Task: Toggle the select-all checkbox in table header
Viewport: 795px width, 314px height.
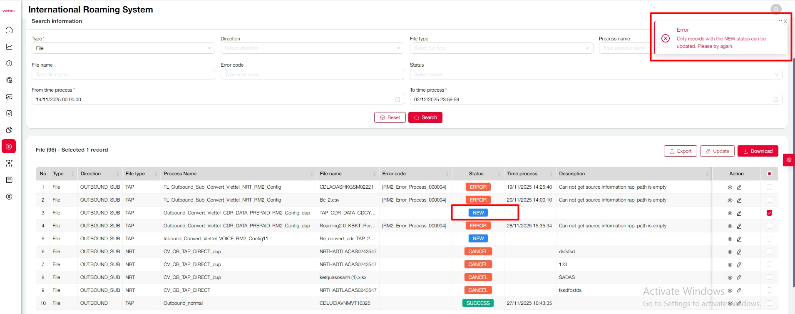Action: pos(769,174)
